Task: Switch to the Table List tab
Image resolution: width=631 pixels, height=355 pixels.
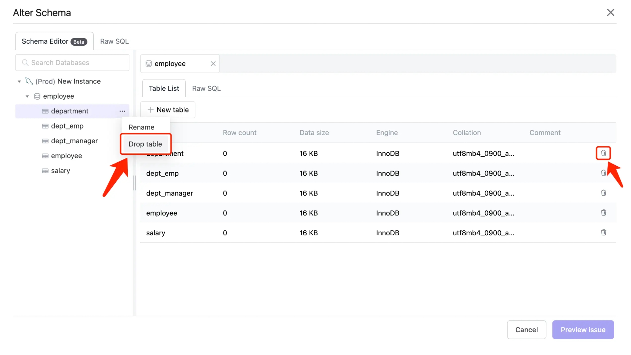Action: pos(164,88)
